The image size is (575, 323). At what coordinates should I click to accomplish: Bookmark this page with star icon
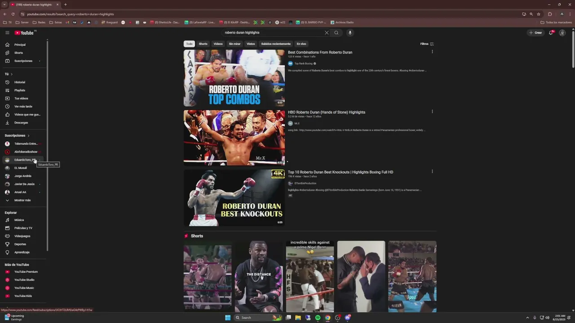[539, 14]
